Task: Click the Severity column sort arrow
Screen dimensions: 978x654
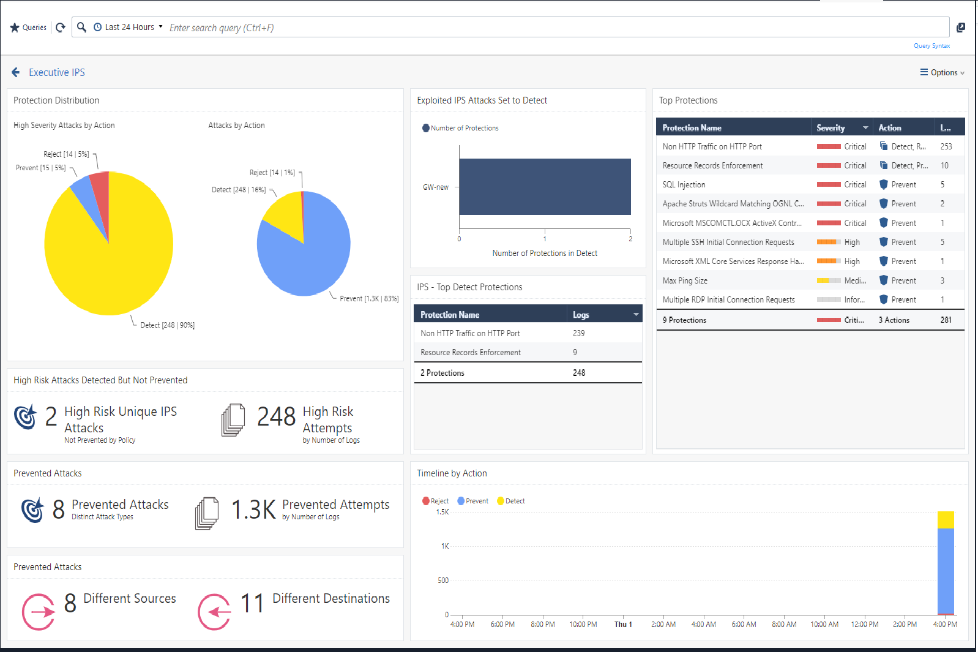Action: click(865, 128)
